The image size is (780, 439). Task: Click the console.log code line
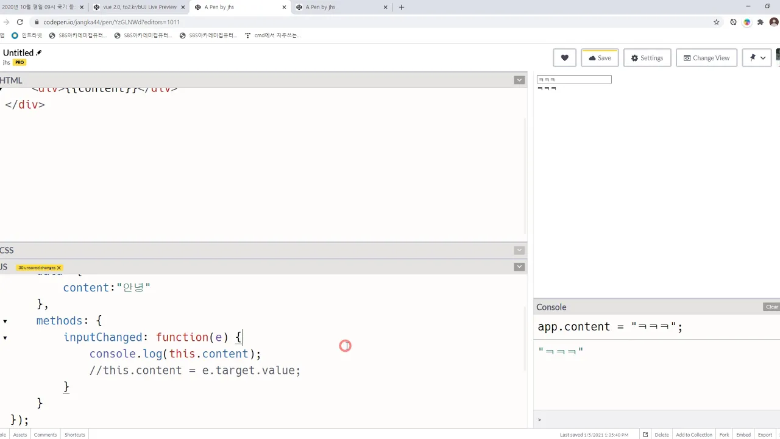click(175, 354)
